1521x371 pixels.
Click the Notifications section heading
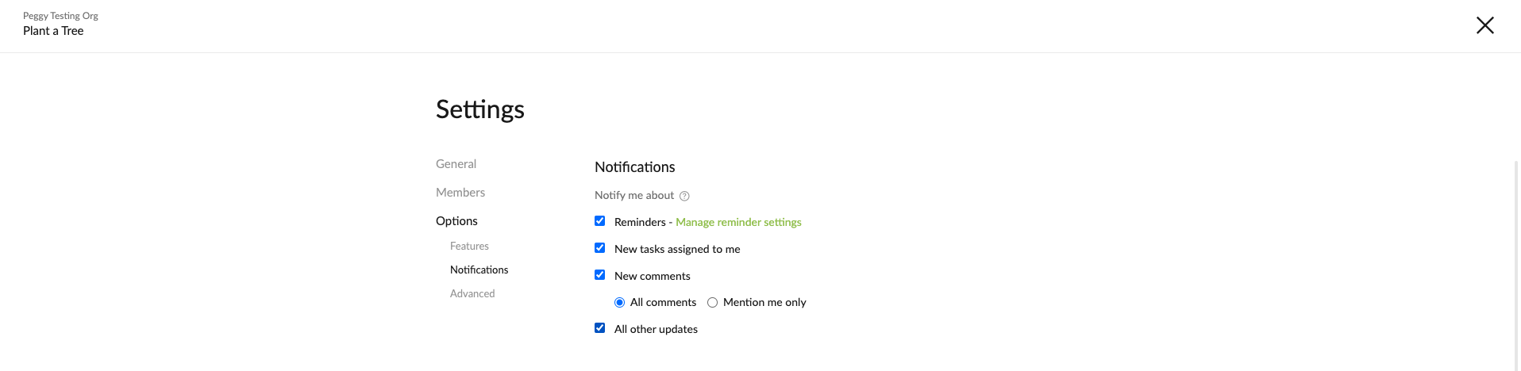[x=635, y=167]
